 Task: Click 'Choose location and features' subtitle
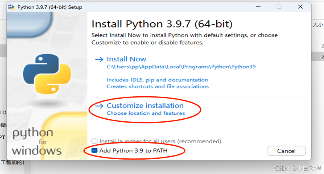coord(146,113)
